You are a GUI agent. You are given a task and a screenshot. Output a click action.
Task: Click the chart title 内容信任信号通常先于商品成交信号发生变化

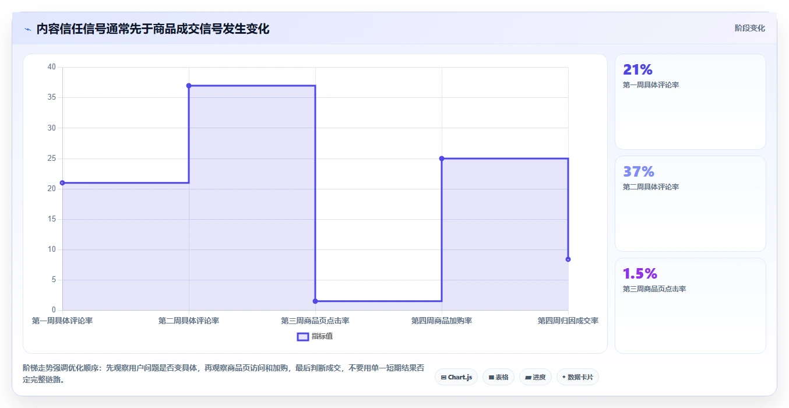(x=153, y=29)
